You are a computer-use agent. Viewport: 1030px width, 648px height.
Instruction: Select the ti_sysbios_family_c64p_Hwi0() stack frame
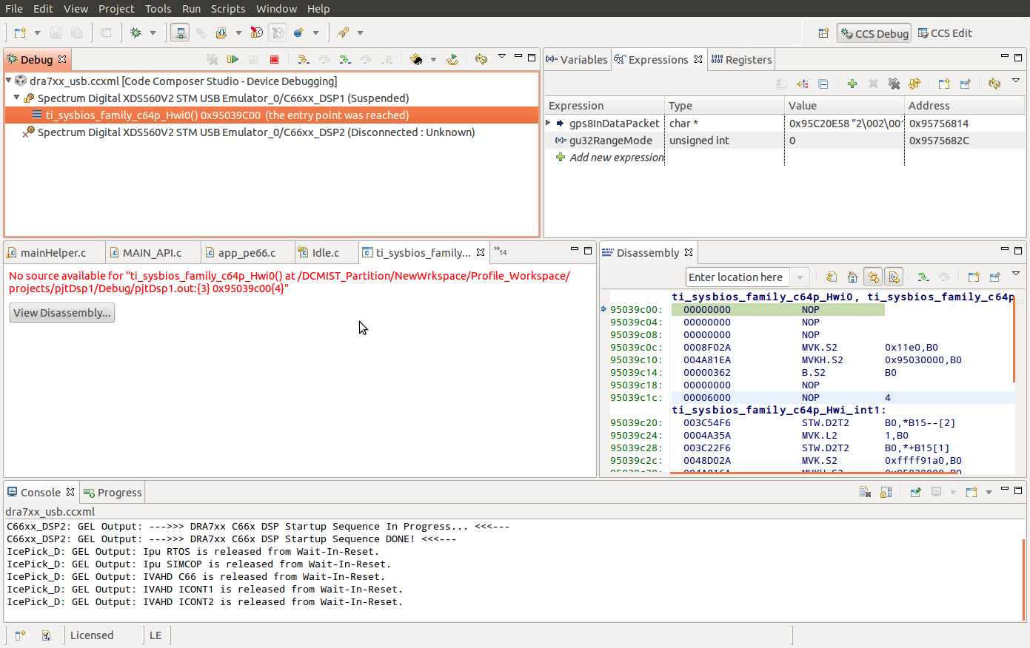272,115
